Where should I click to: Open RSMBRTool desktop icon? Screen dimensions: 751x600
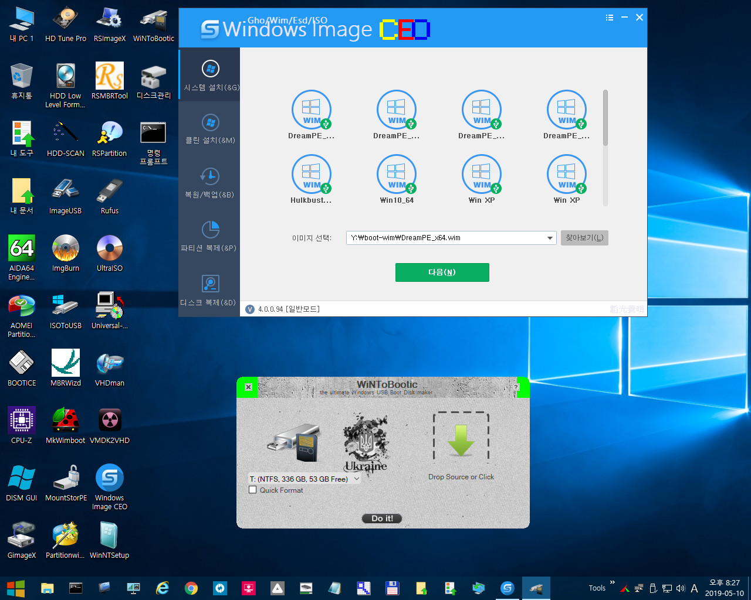click(x=110, y=81)
